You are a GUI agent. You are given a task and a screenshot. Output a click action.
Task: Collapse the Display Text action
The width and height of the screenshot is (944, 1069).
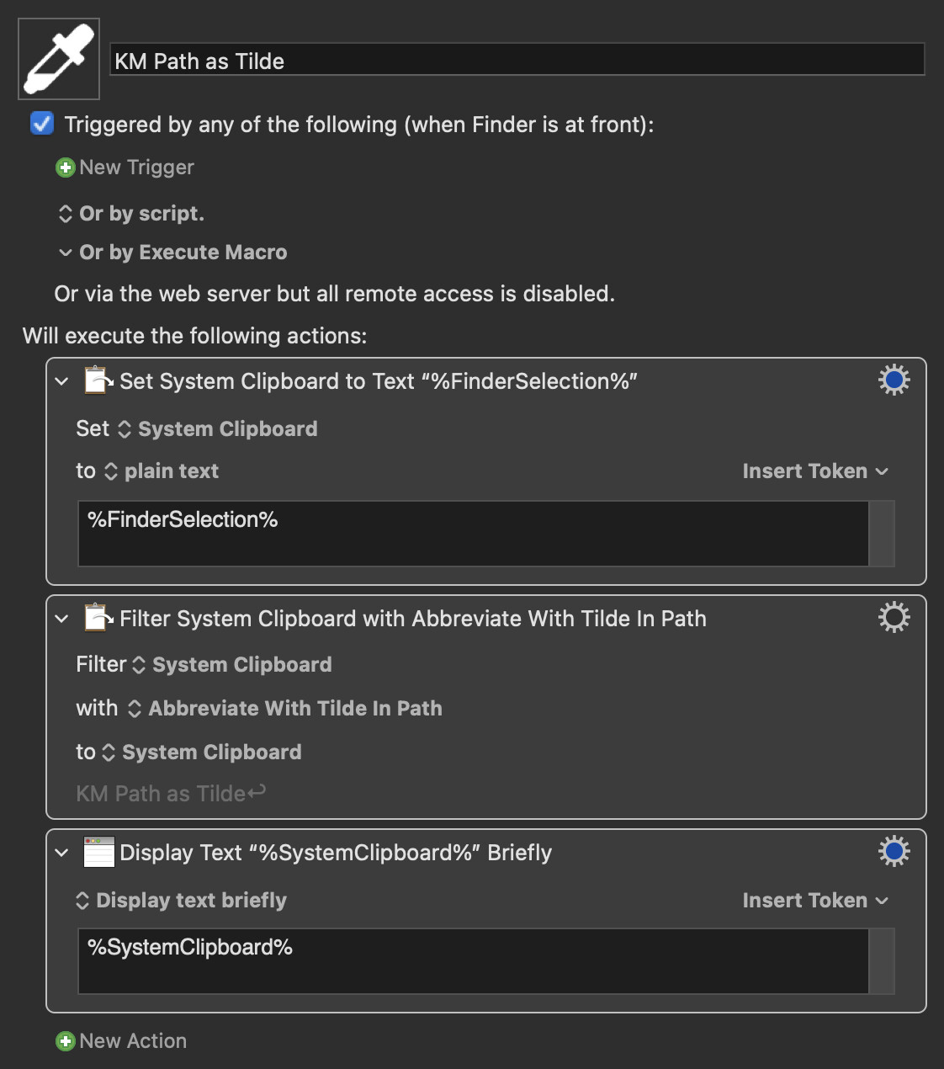tap(61, 853)
